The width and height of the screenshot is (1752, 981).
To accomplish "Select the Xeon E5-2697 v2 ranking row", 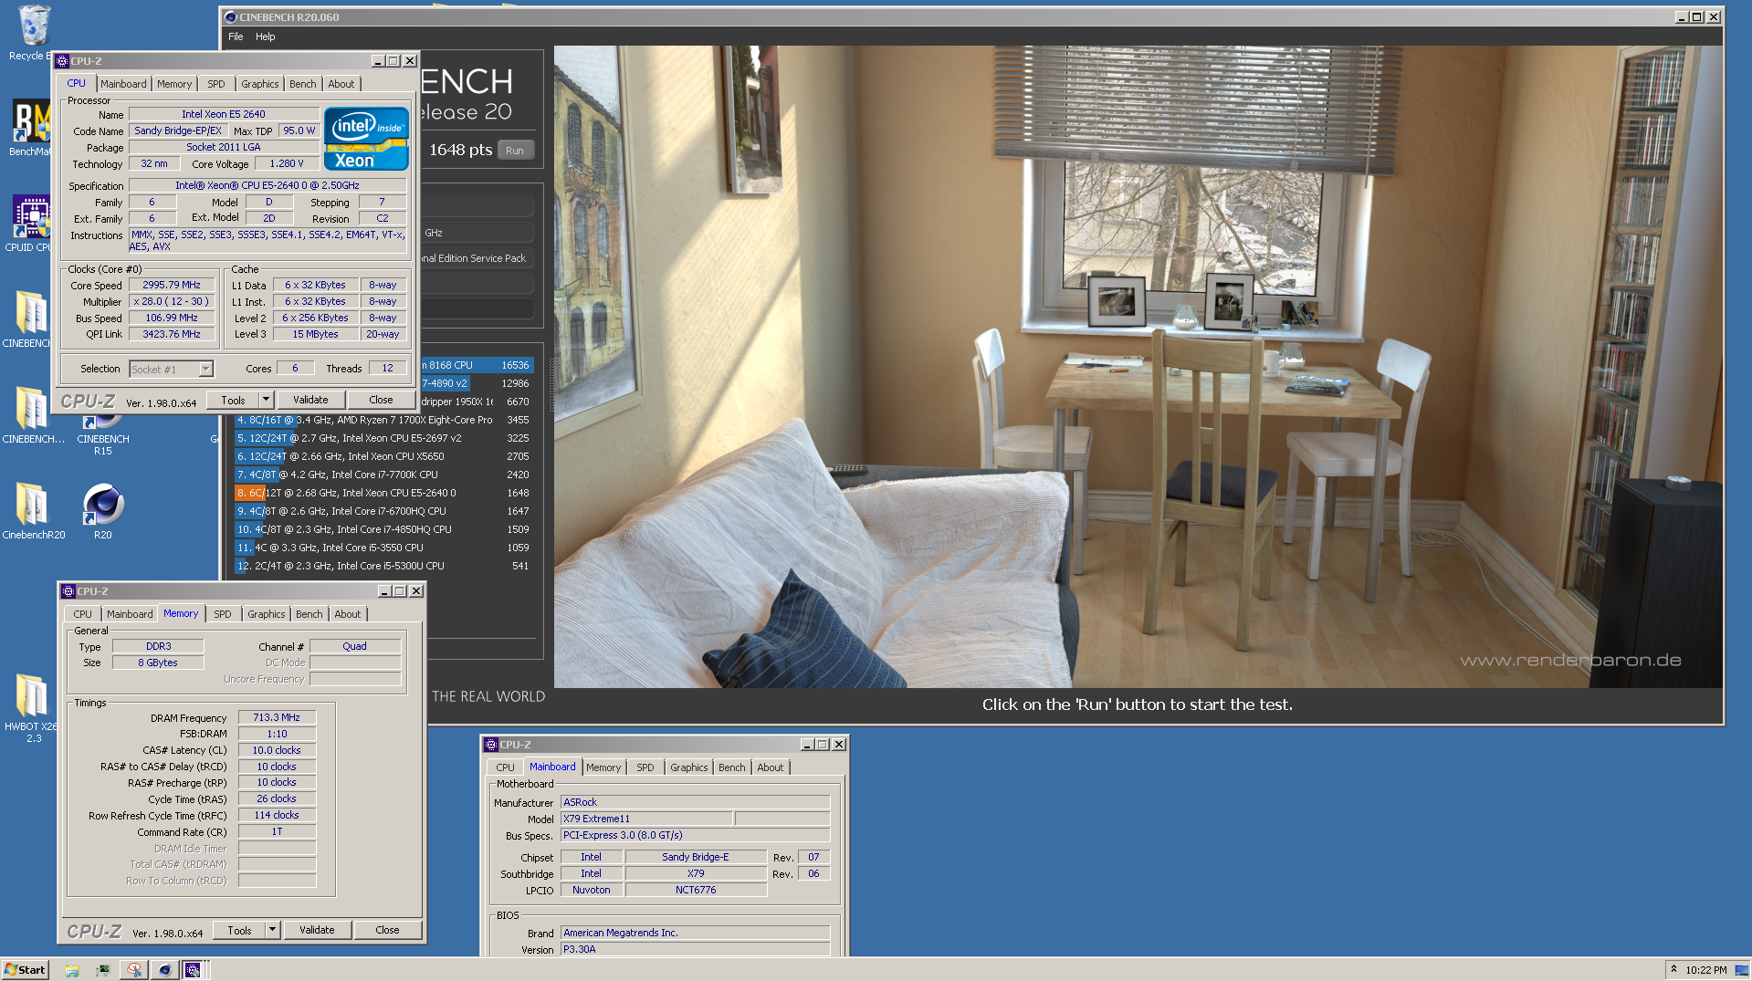I will pos(383,438).
